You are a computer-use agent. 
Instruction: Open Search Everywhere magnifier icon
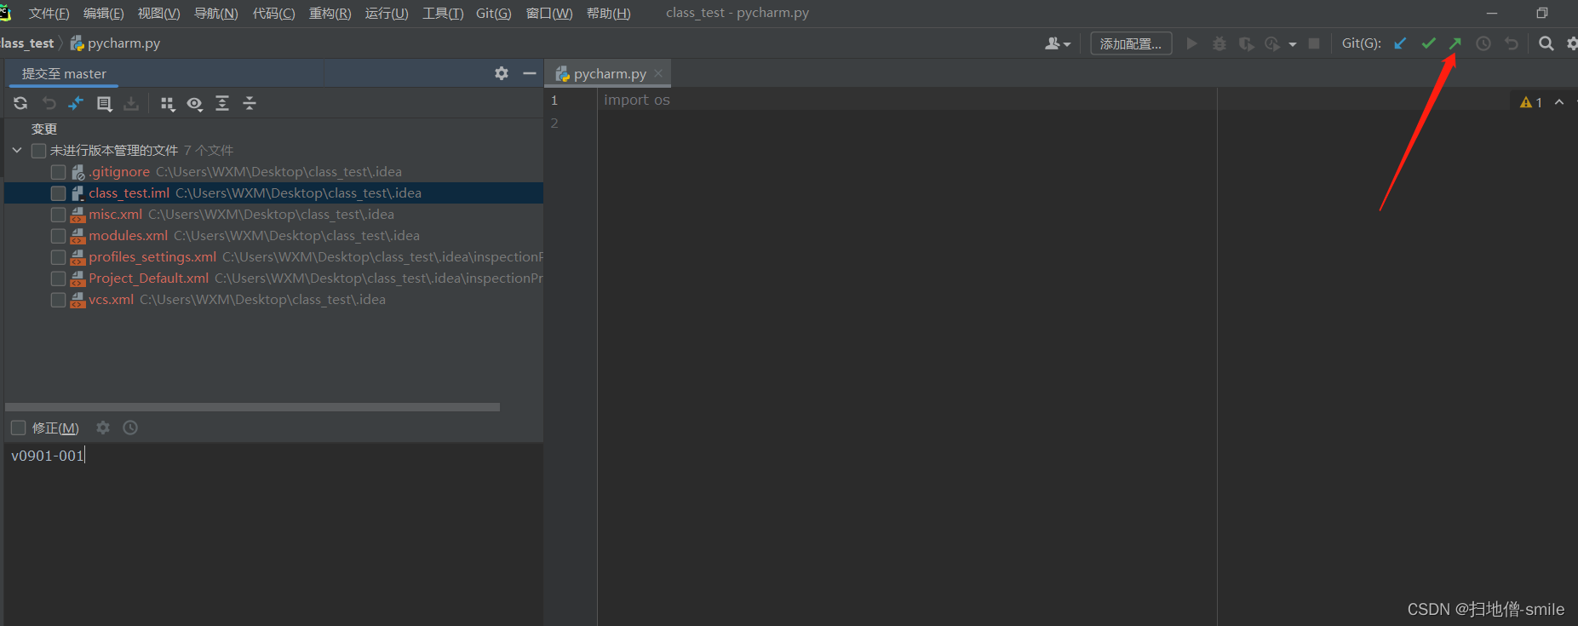(1546, 43)
